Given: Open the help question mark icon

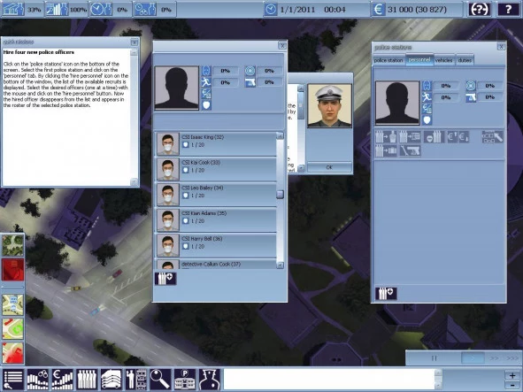Looking at the screenshot, I should [x=508, y=9].
